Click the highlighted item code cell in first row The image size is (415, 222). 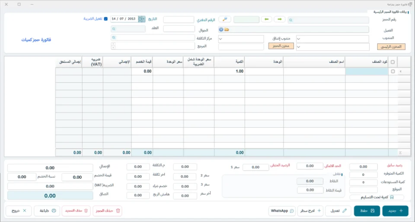[367, 71]
